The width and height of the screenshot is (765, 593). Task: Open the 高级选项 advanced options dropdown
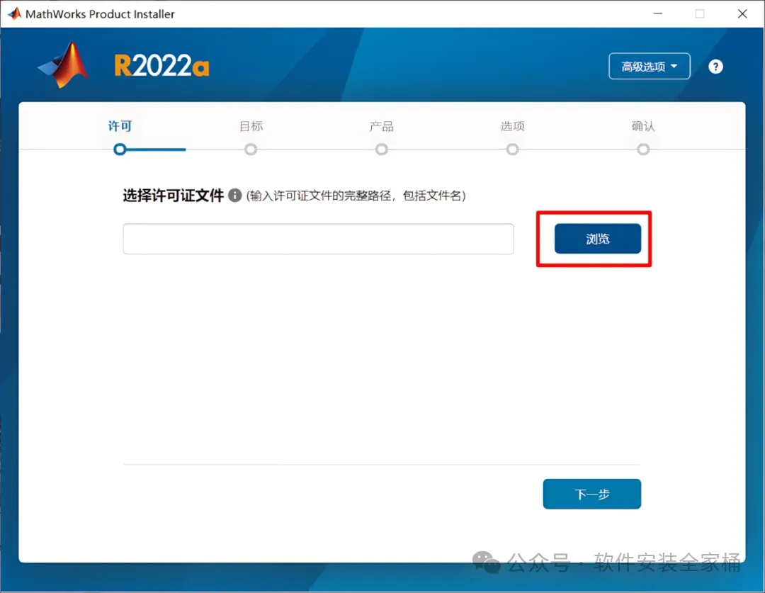pyautogui.click(x=649, y=67)
